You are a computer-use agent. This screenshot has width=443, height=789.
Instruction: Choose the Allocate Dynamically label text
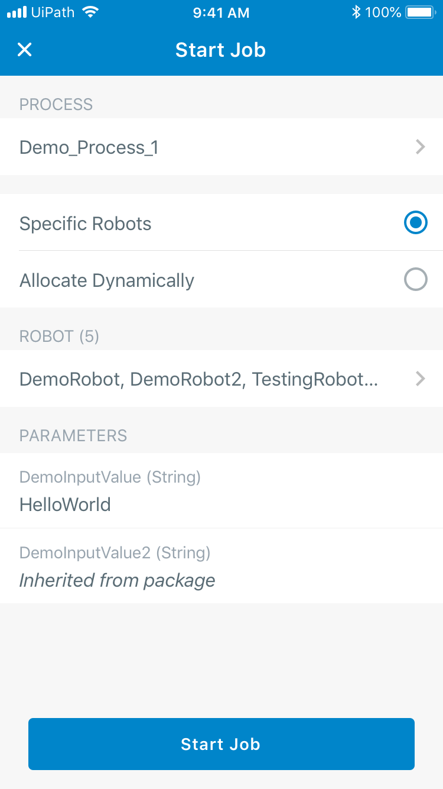point(107,280)
